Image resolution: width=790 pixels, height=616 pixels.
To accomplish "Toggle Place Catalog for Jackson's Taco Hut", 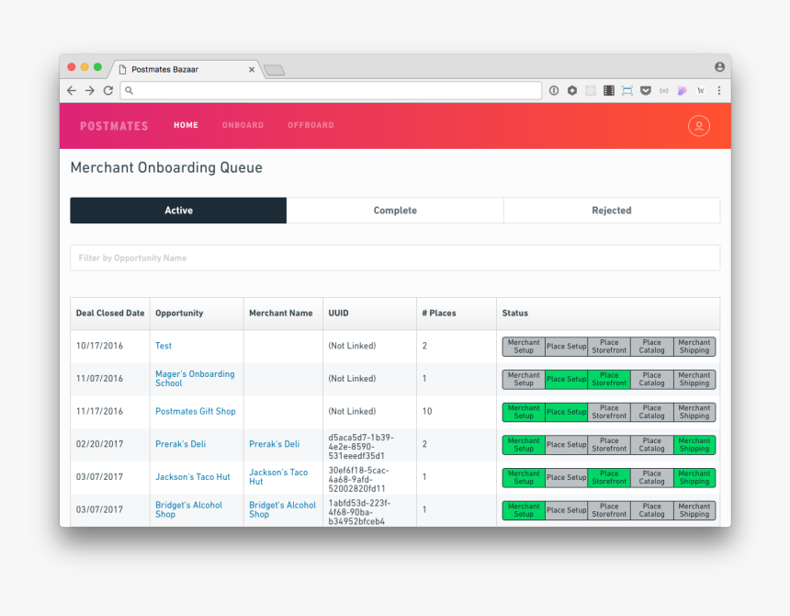I will pos(651,477).
